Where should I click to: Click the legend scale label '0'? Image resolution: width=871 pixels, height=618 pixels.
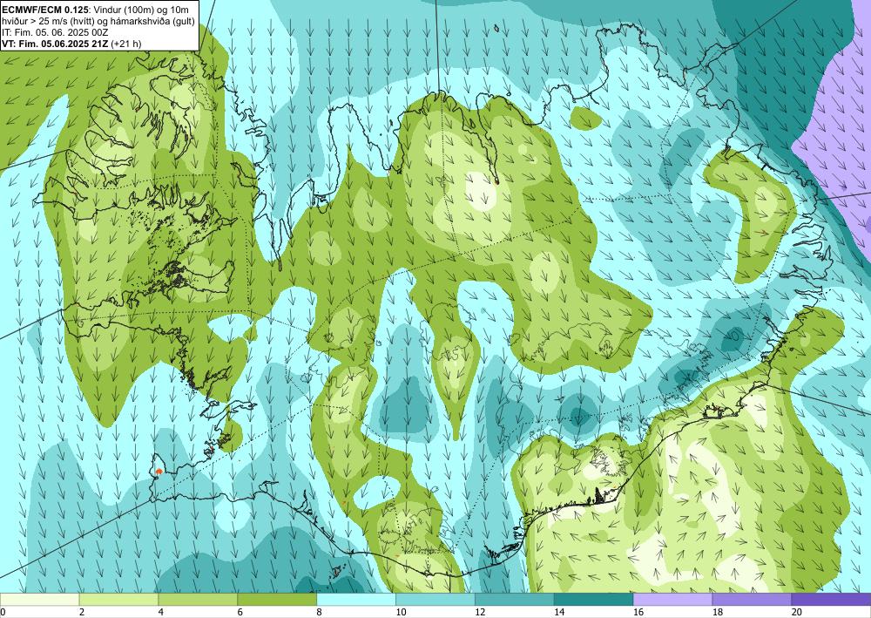pyautogui.click(x=3, y=612)
